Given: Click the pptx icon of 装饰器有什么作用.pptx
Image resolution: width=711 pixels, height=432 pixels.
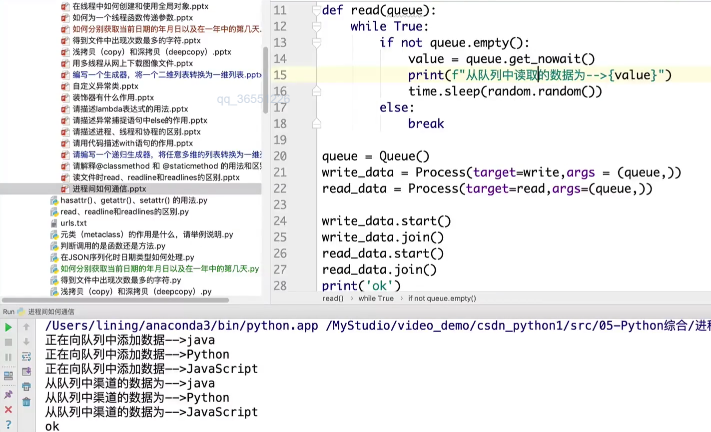Looking at the screenshot, I should [65, 97].
